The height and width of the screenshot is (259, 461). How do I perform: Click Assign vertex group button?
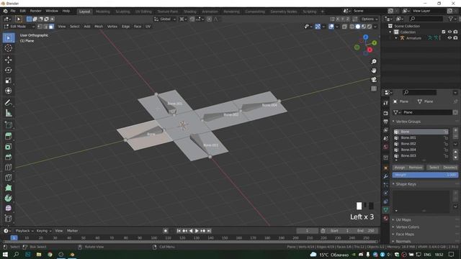[x=400, y=168]
